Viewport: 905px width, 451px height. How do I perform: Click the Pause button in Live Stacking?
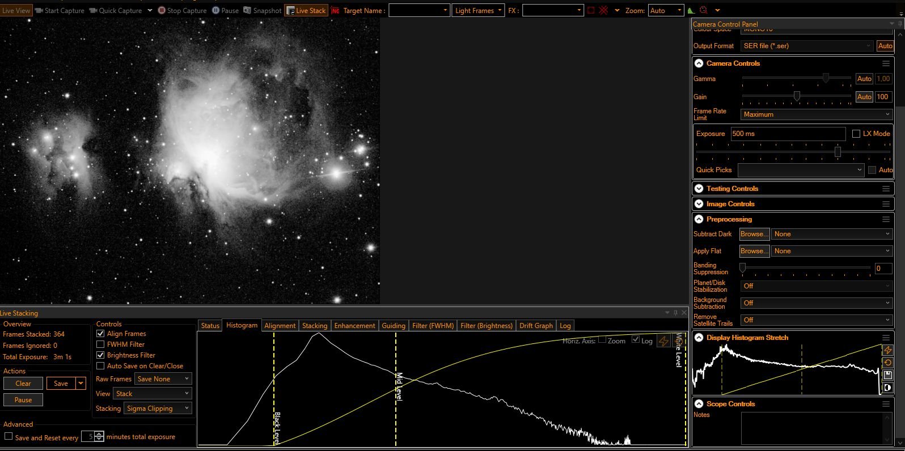tap(23, 400)
